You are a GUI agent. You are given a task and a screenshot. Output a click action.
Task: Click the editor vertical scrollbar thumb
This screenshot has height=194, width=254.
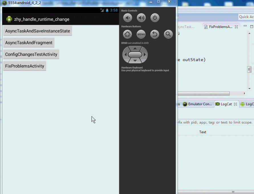click(x=249, y=70)
